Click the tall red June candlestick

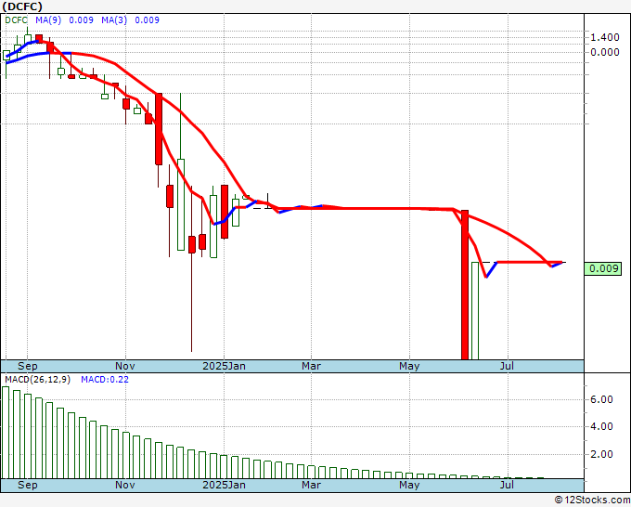[465, 285]
